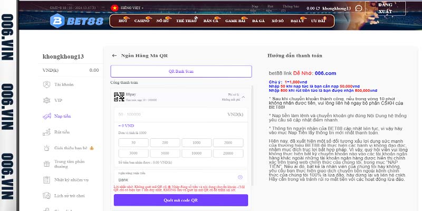This screenshot has height=211, width=422.
Task: Open the ƯU ĐÃI menu
Action: point(318,21)
